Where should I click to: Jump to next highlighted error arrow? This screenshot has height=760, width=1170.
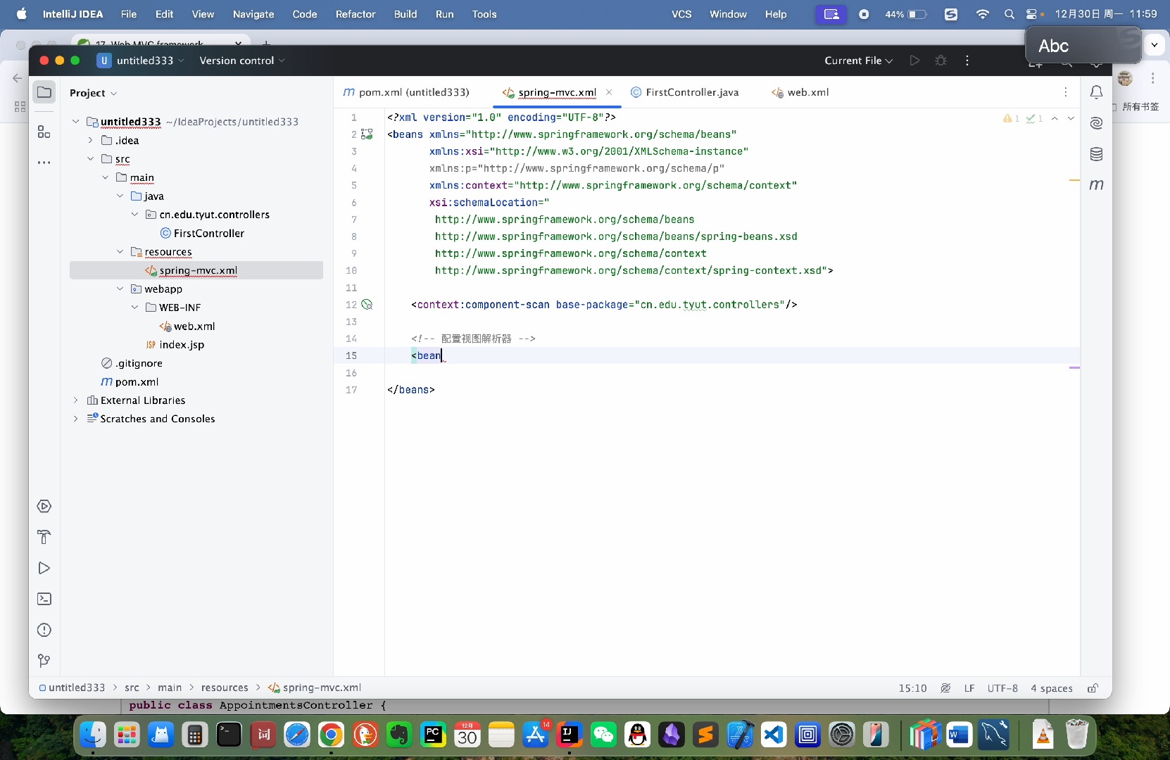point(1071,118)
